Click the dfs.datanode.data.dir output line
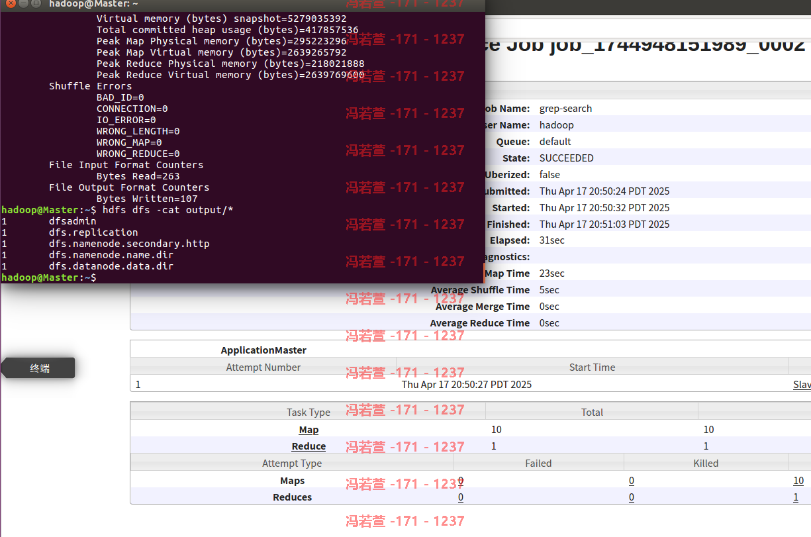811x537 pixels. (x=111, y=266)
